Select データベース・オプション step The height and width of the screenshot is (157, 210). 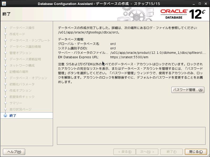click(28, 78)
